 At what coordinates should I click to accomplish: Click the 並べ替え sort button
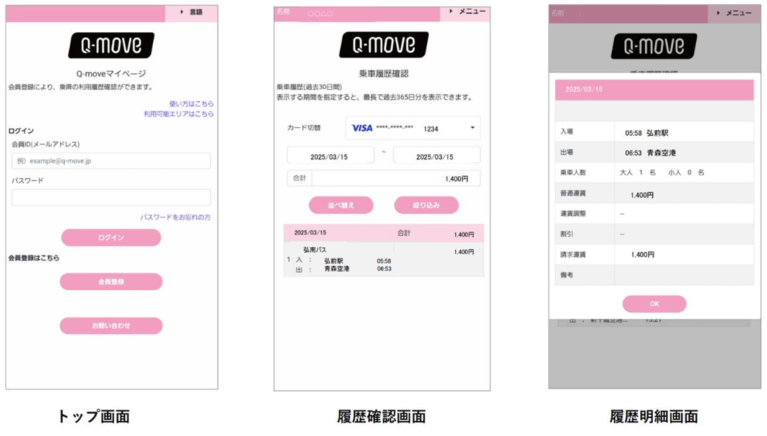(341, 205)
